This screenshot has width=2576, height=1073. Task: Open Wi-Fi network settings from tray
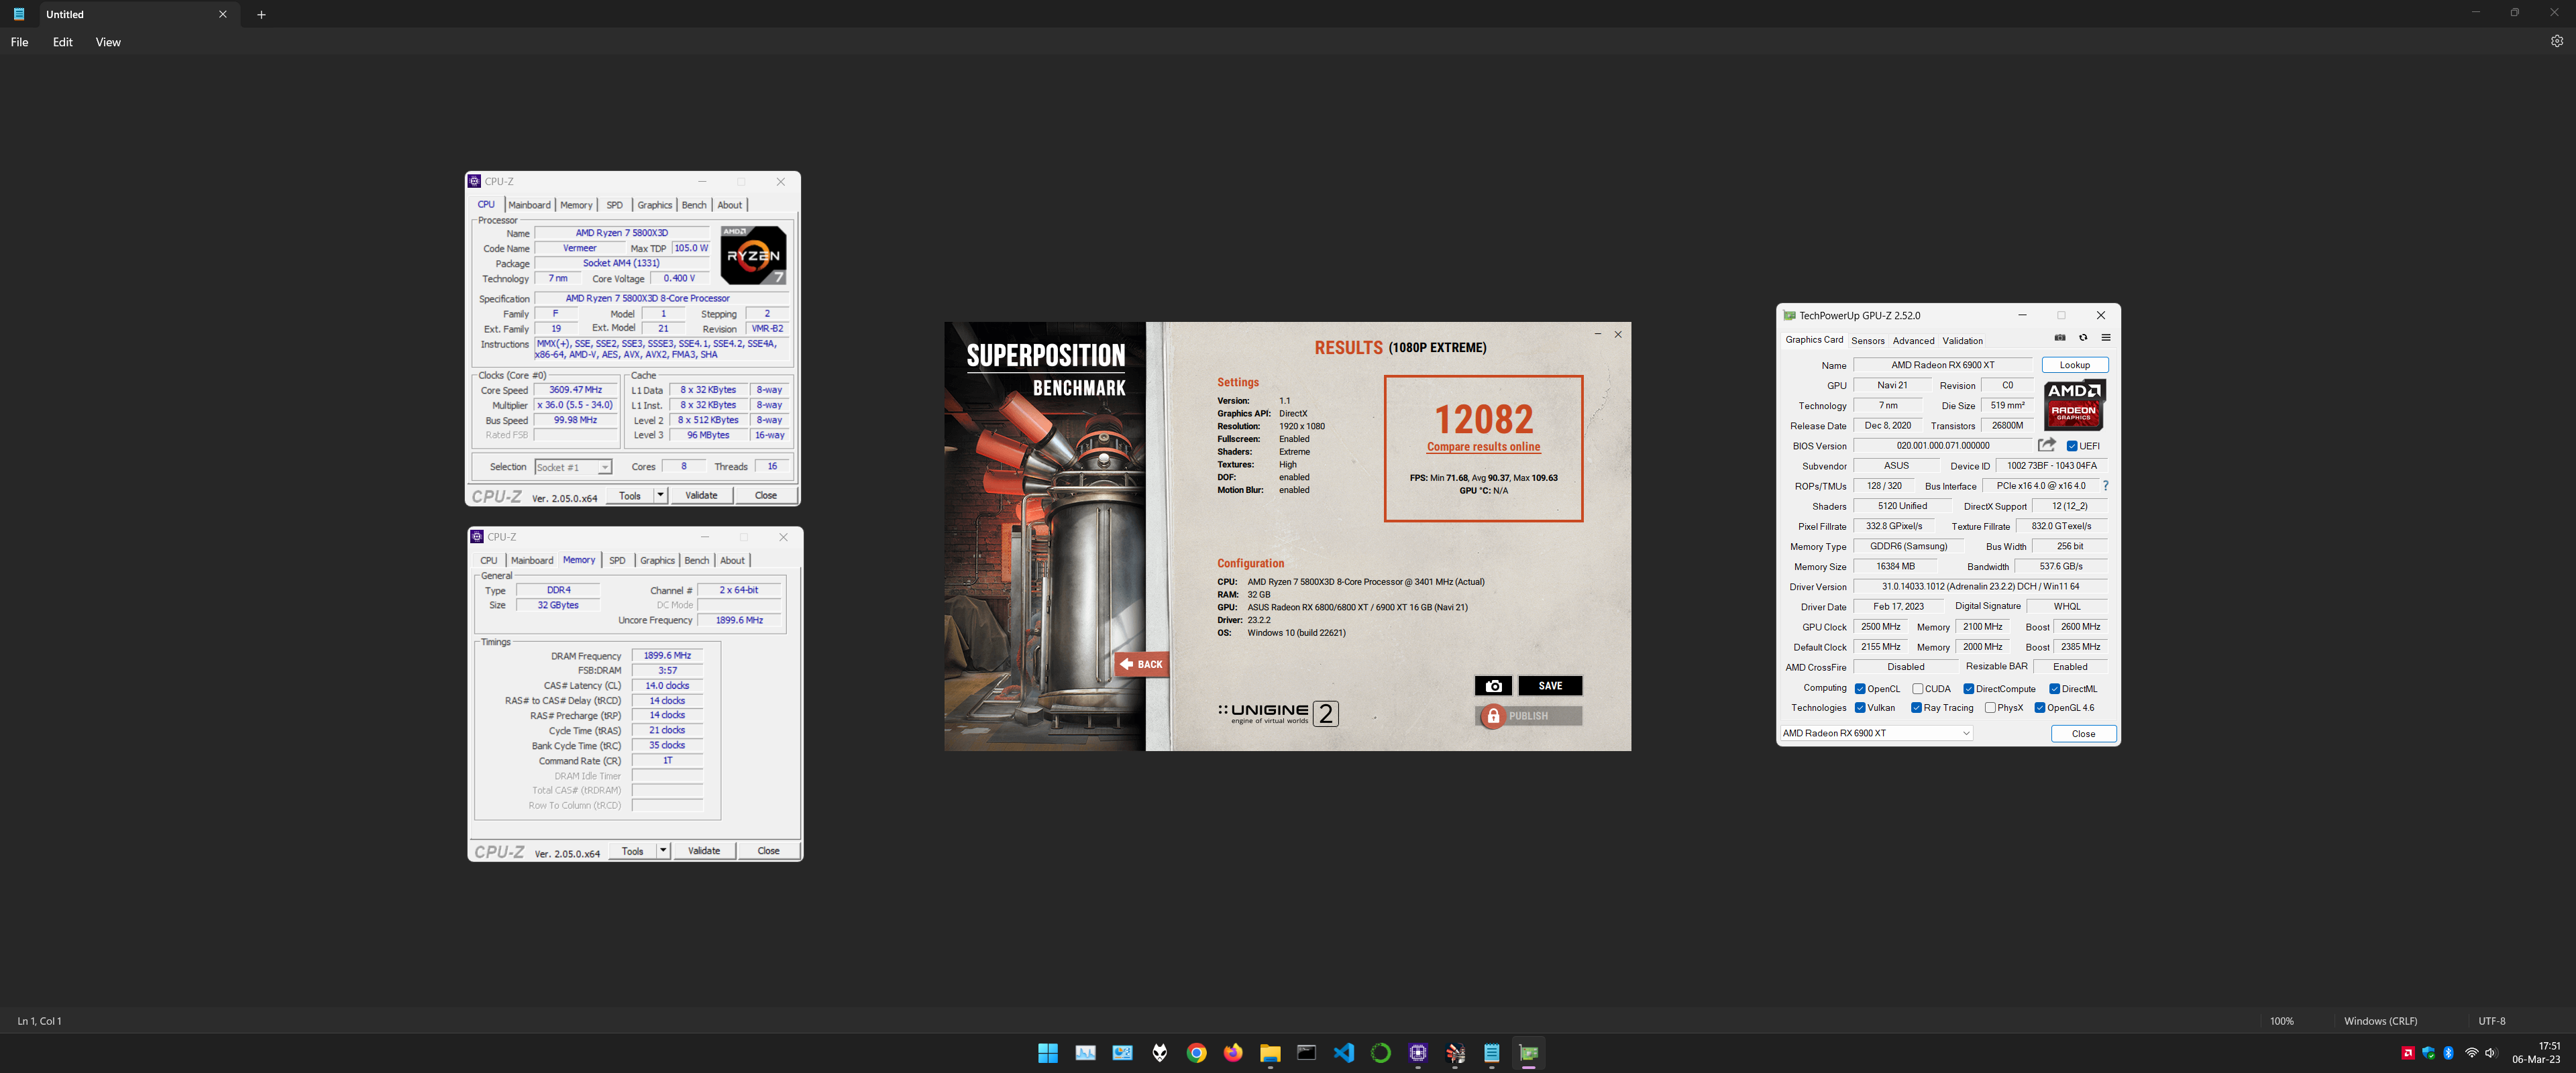2471,1053
